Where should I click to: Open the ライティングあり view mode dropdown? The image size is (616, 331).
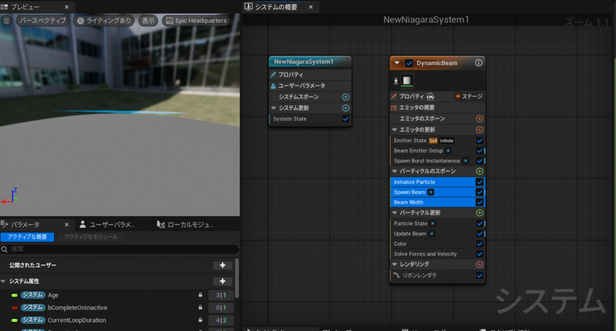pyautogui.click(x=103, y=21)
